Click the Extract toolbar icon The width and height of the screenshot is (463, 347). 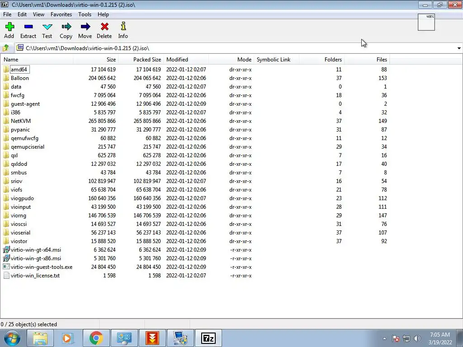pos(28,27)
